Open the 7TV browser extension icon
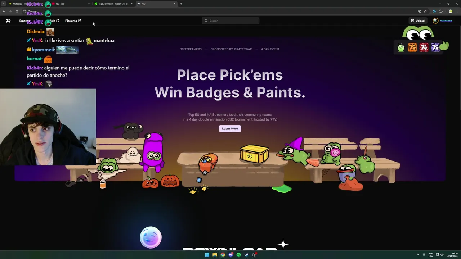 coord(434,11)
